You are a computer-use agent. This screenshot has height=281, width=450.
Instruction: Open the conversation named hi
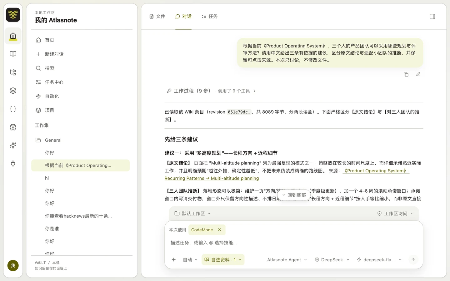[x=80, y=178]
